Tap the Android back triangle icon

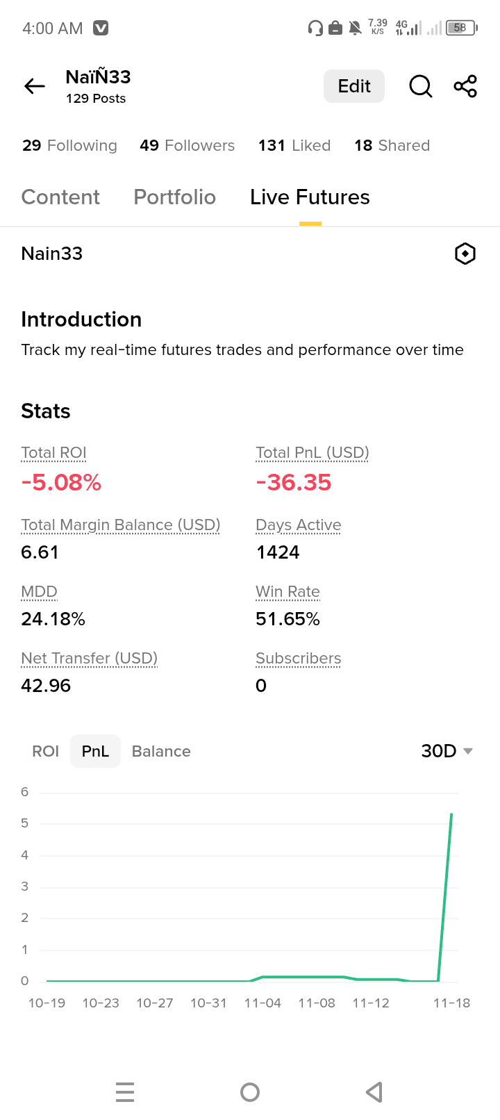[374, 1092]
